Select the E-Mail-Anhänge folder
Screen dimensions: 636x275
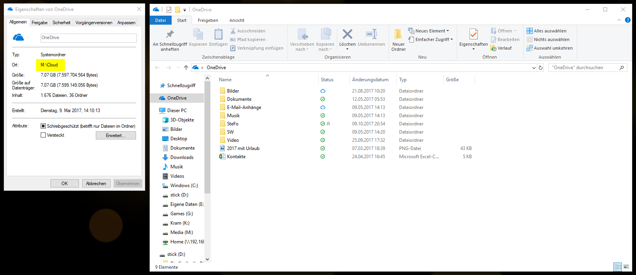(240, 107)
